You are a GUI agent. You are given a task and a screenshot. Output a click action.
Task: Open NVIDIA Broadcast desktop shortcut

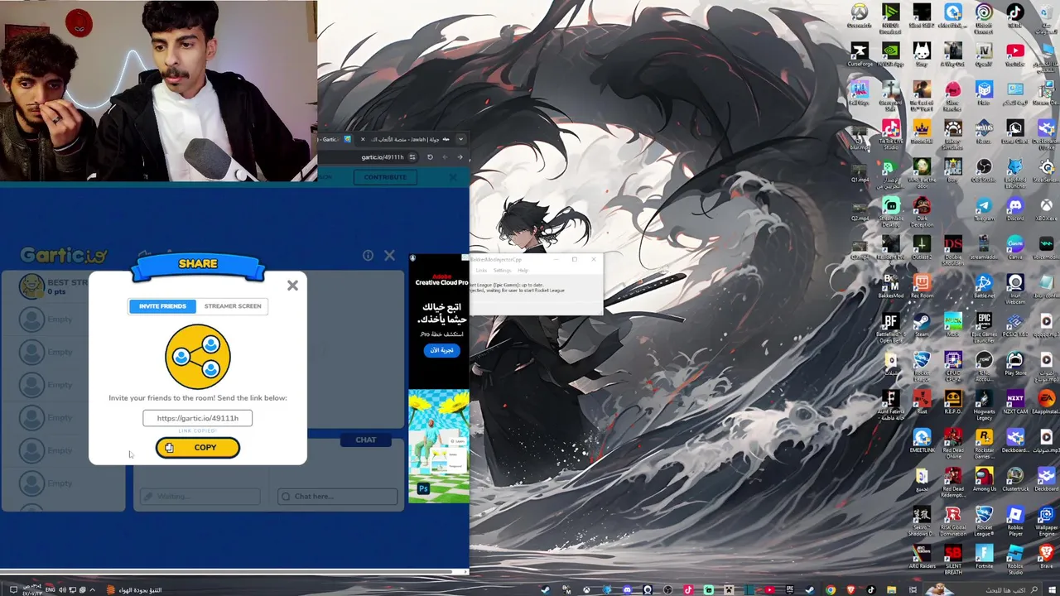[x=891, y=18]
